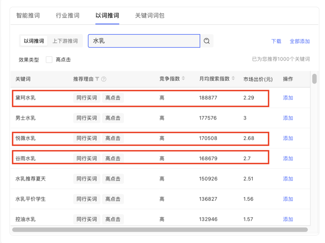325x243 pixels.
Task: Select the 以词推词 mode toggle
Action: coord(34,41)
